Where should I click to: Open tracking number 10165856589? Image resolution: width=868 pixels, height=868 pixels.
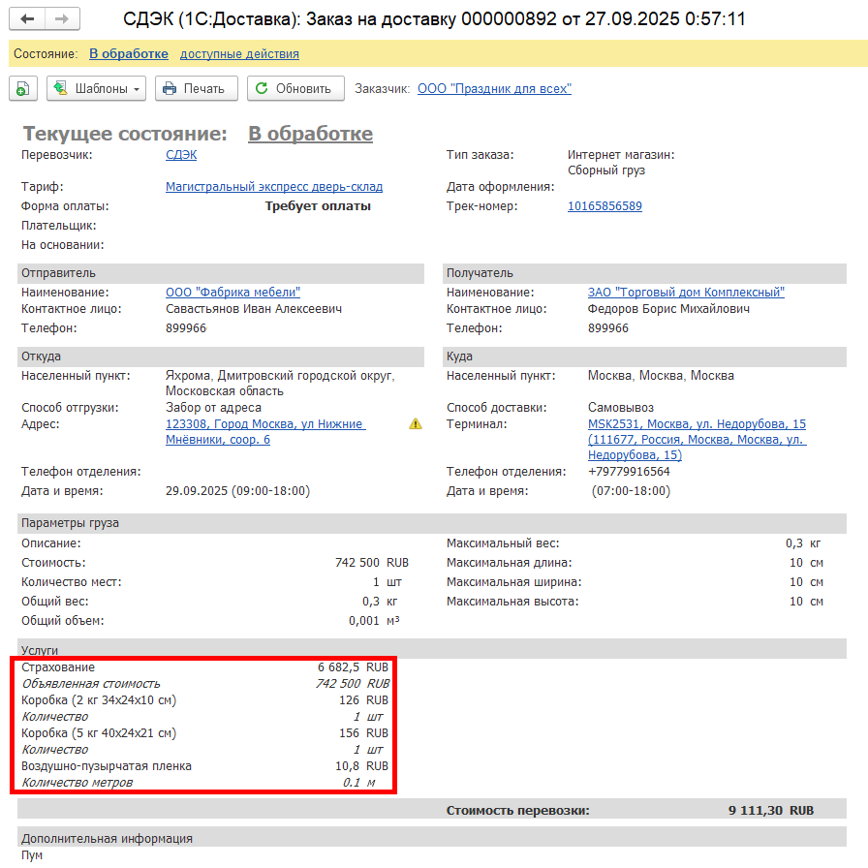604,206
